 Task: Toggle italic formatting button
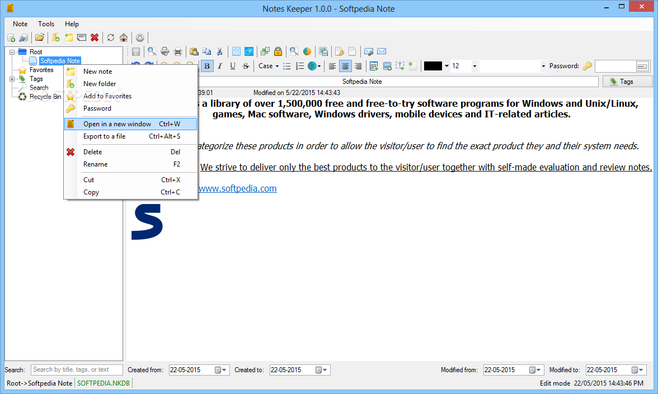[220, 66]
